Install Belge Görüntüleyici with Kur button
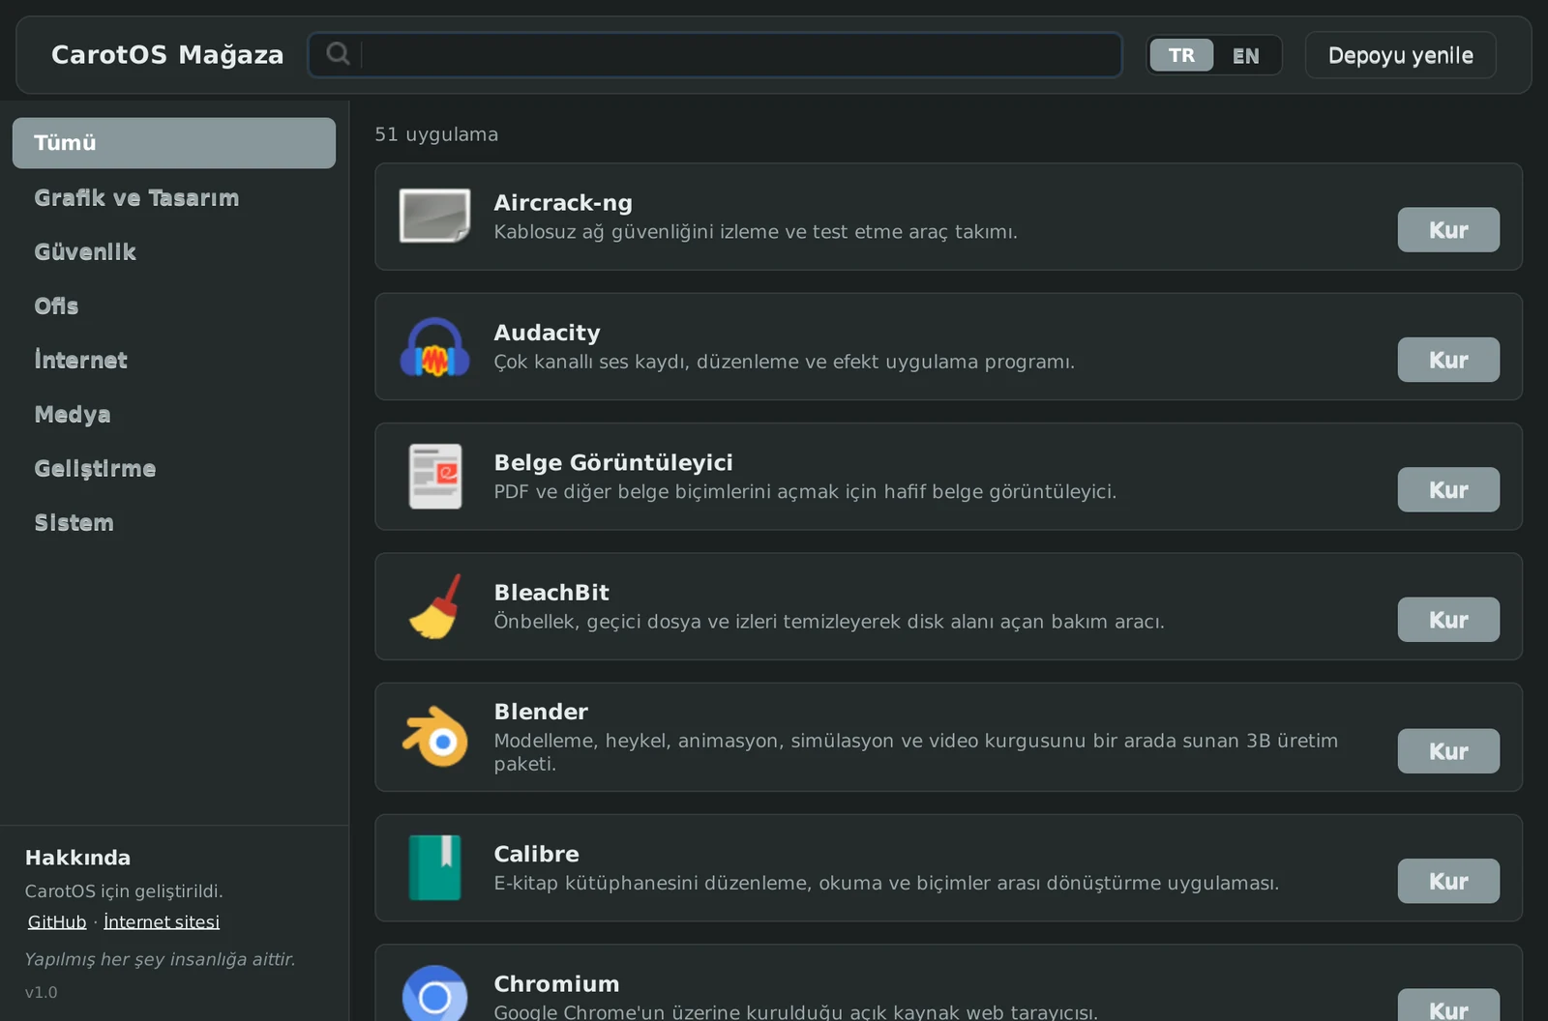This screenshot has width=1548, height=1021. pos(1448,489)
